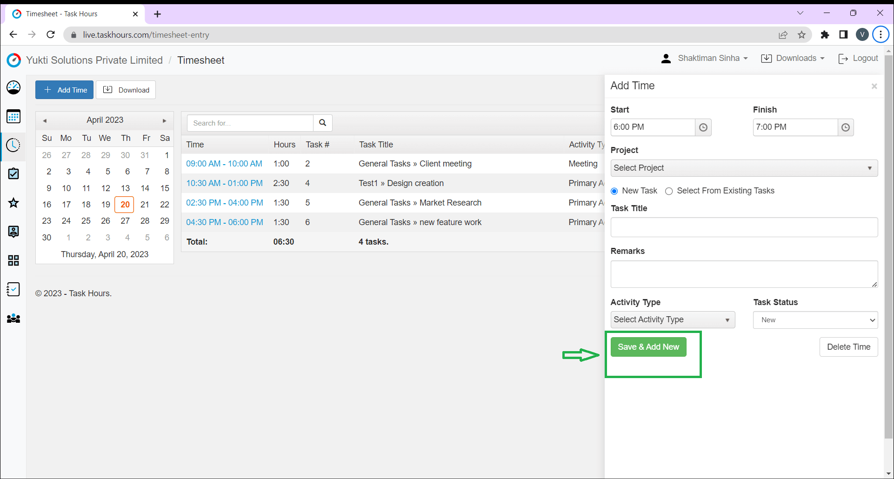Click the share page icon in address bar

[x=783, y=35]
